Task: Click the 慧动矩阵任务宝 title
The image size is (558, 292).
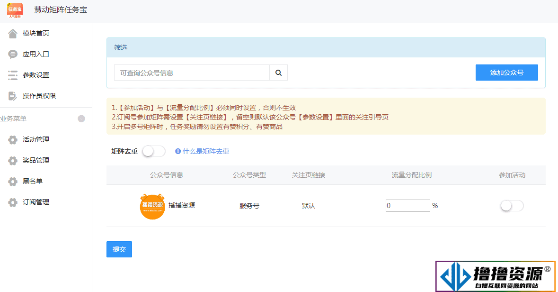Action: pos(61,10)
